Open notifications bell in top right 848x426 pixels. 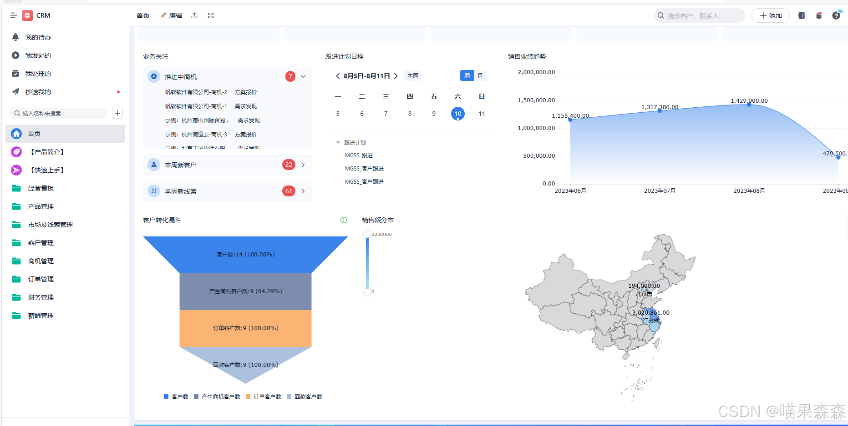[x=819, y=15]
